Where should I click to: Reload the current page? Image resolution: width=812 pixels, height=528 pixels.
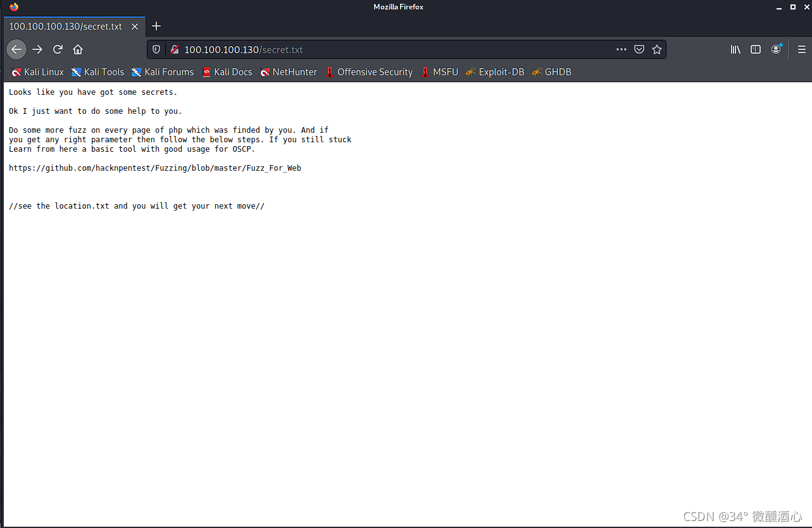[58, 49]
